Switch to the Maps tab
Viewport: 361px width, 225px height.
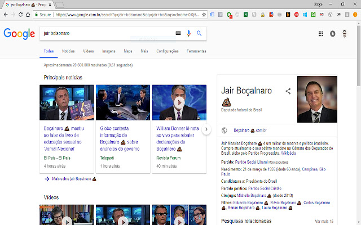[x=128, y=51]
